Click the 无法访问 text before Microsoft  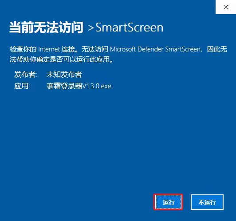[95, 49]
